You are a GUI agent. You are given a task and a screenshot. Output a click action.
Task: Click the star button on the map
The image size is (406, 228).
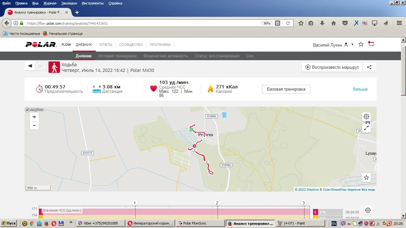click(366, 177)
